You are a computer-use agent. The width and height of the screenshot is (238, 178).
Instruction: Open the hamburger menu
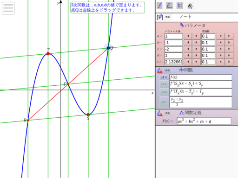[x=8, y=8]
